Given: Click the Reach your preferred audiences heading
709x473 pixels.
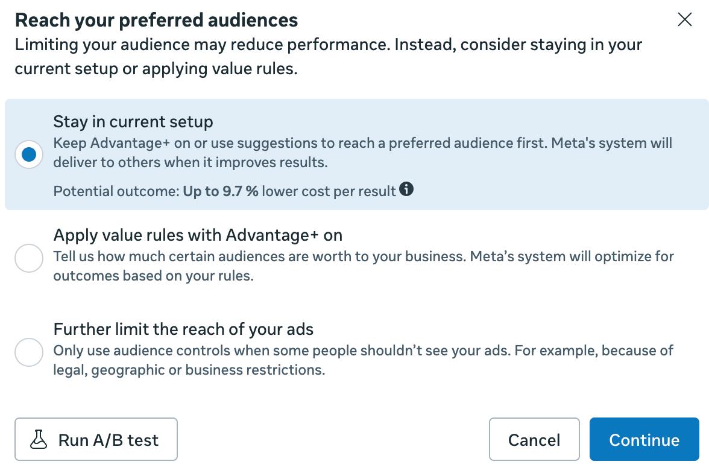Looking at the screenshot, I should 157,21.
